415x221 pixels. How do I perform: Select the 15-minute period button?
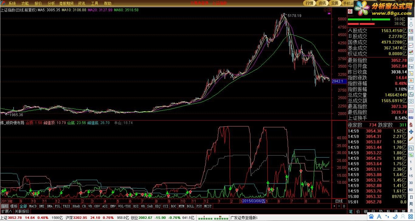pyautogui.click(x=411, y=176)
